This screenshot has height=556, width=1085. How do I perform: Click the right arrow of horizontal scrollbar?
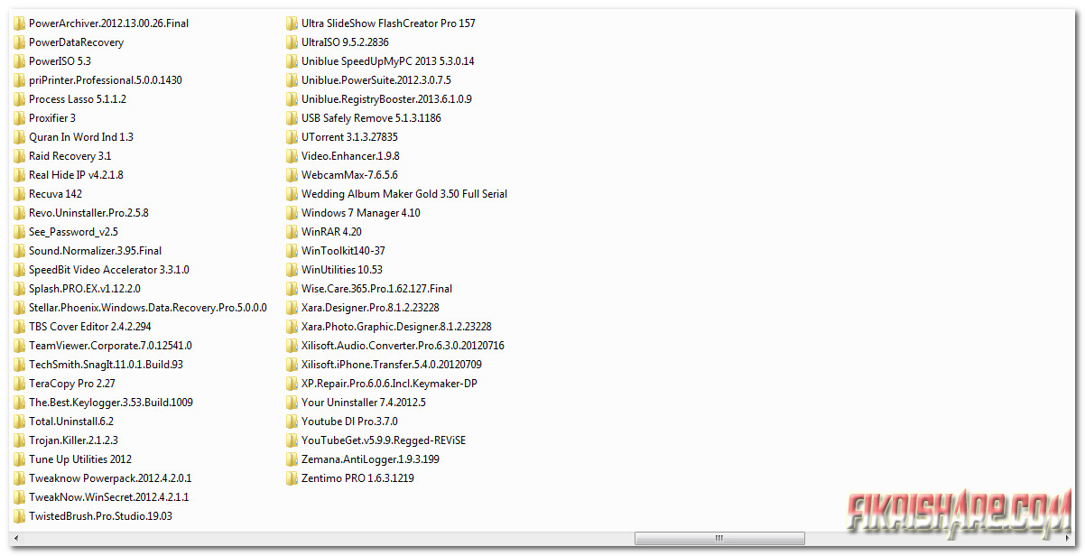pos(1068,539)
